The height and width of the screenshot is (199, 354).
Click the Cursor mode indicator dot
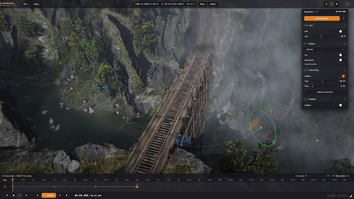pos(3,176)
